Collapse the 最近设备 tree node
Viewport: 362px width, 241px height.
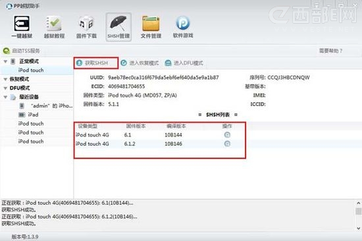5,97
